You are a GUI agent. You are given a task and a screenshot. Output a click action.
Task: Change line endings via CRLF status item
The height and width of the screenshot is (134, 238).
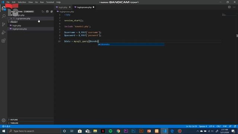pyautogui.click(x=219, y=126)
